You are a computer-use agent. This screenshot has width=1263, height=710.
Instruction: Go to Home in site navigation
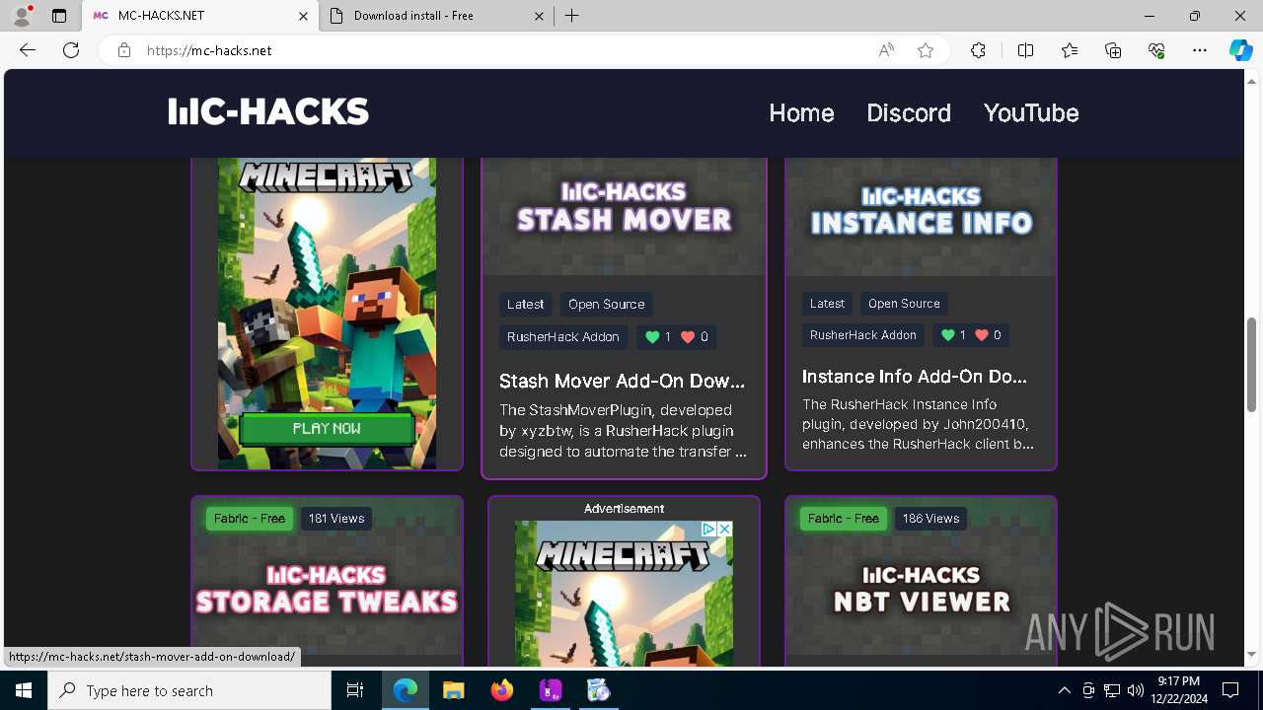point(801,113)
